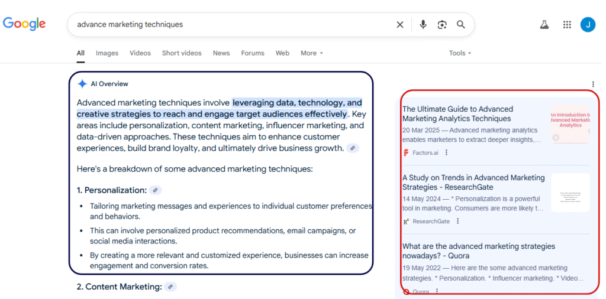The height and width of the screenshot is (299, 606).
Task: Open three-dot menu next to Quora
Action: [437, 292]
